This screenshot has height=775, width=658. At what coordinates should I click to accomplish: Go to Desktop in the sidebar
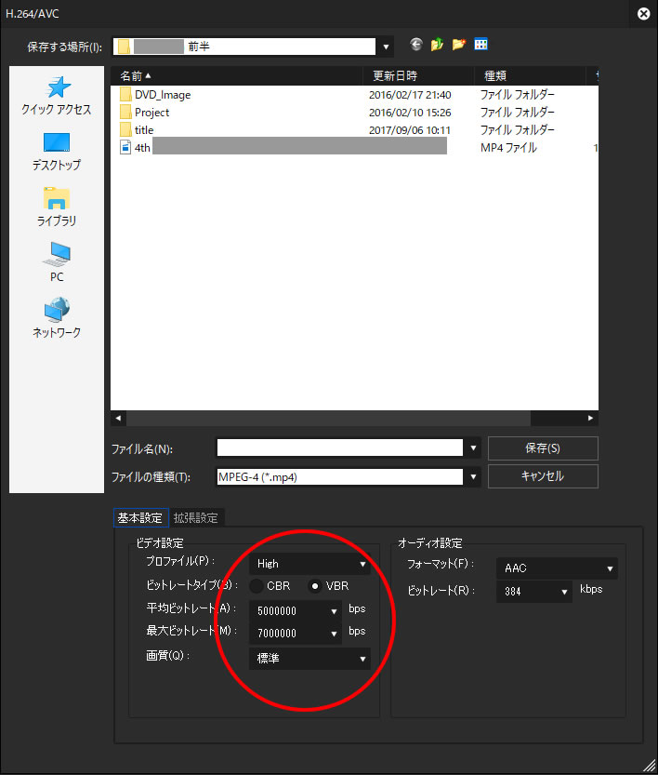point(57,152)
